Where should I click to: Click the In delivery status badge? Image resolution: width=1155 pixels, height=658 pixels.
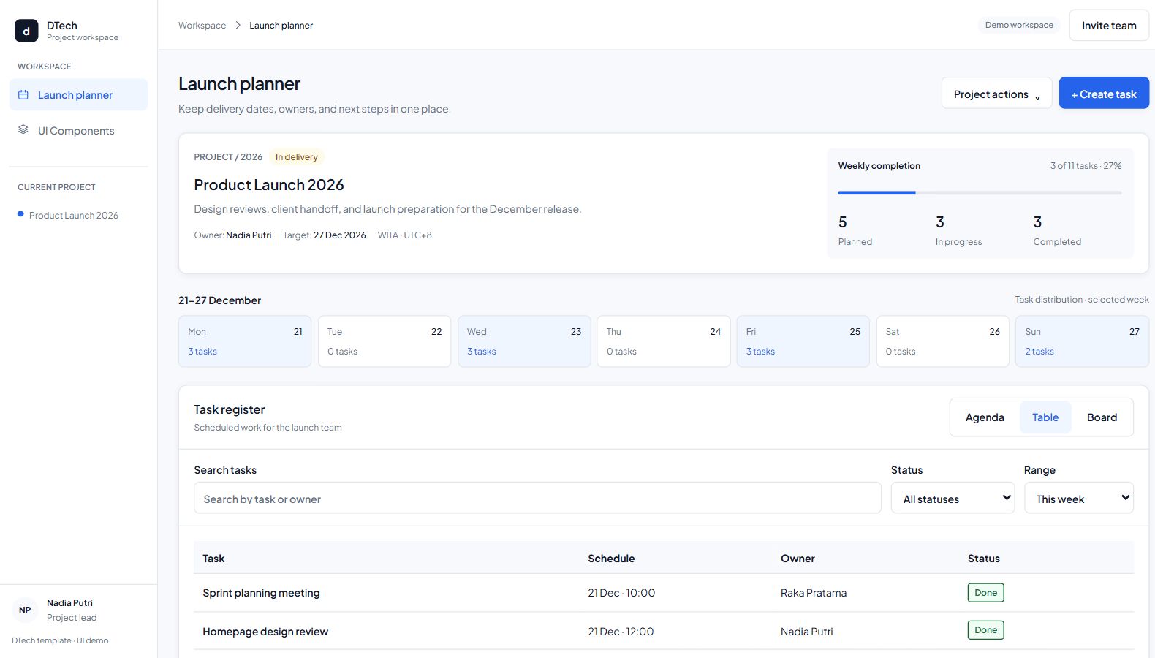(x=296, y=157)
